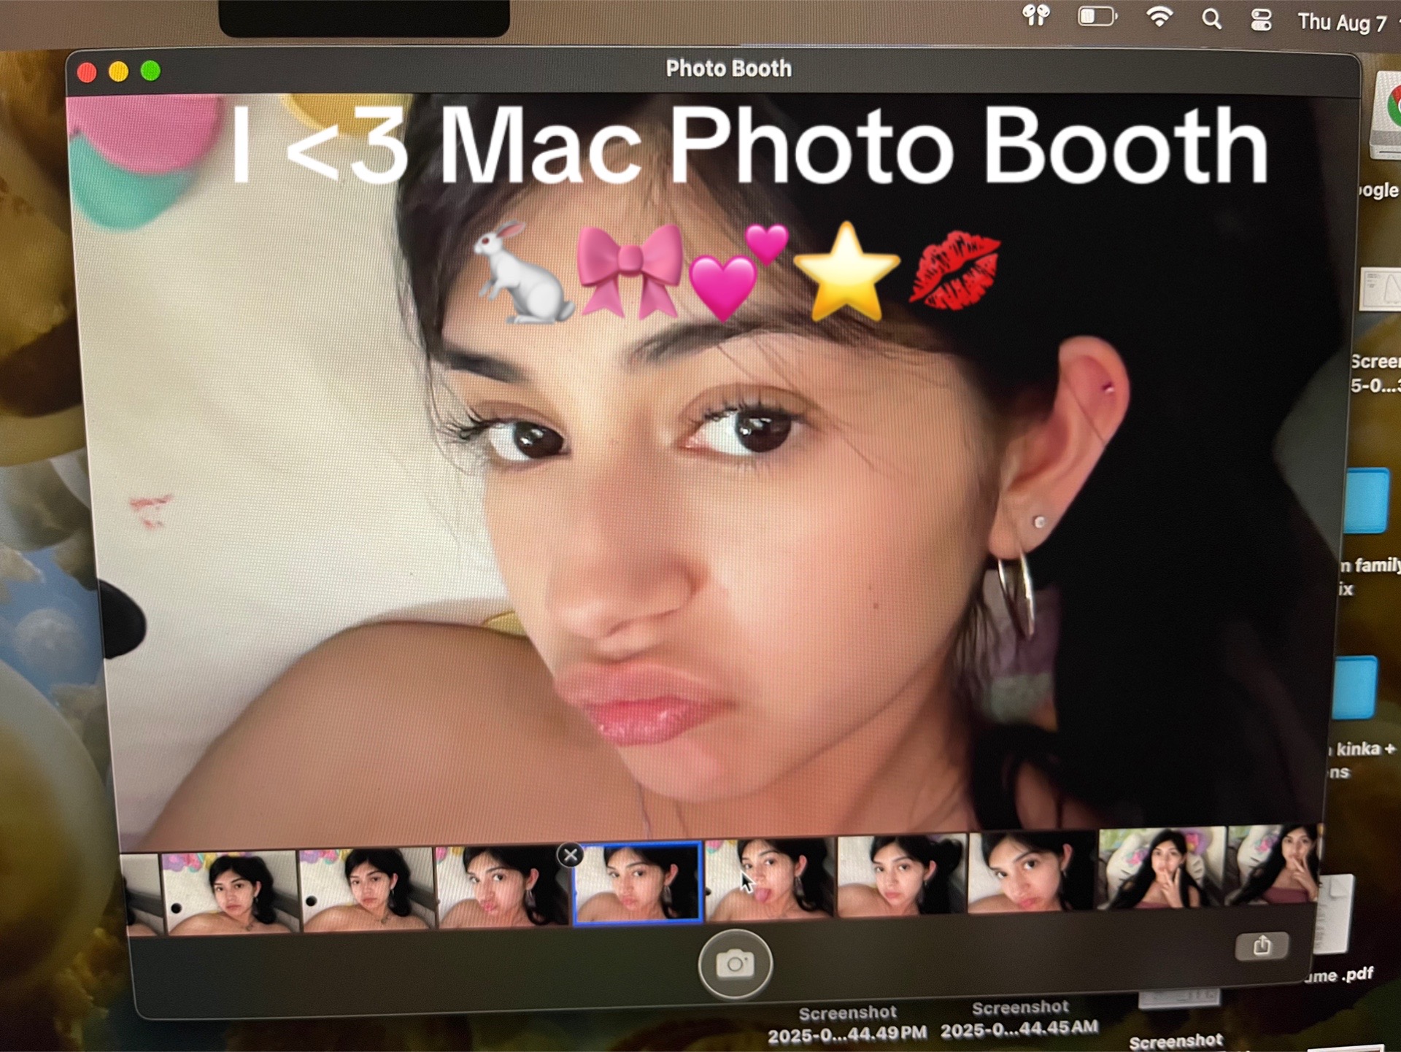
Task: Select the desktop screenshot file ending "44.49 PM"
Action: pos(847,1023)
